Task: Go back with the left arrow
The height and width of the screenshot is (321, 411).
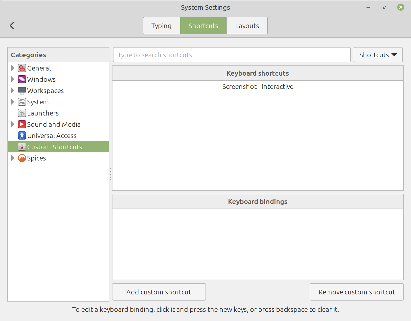Action: pos(12,26)
